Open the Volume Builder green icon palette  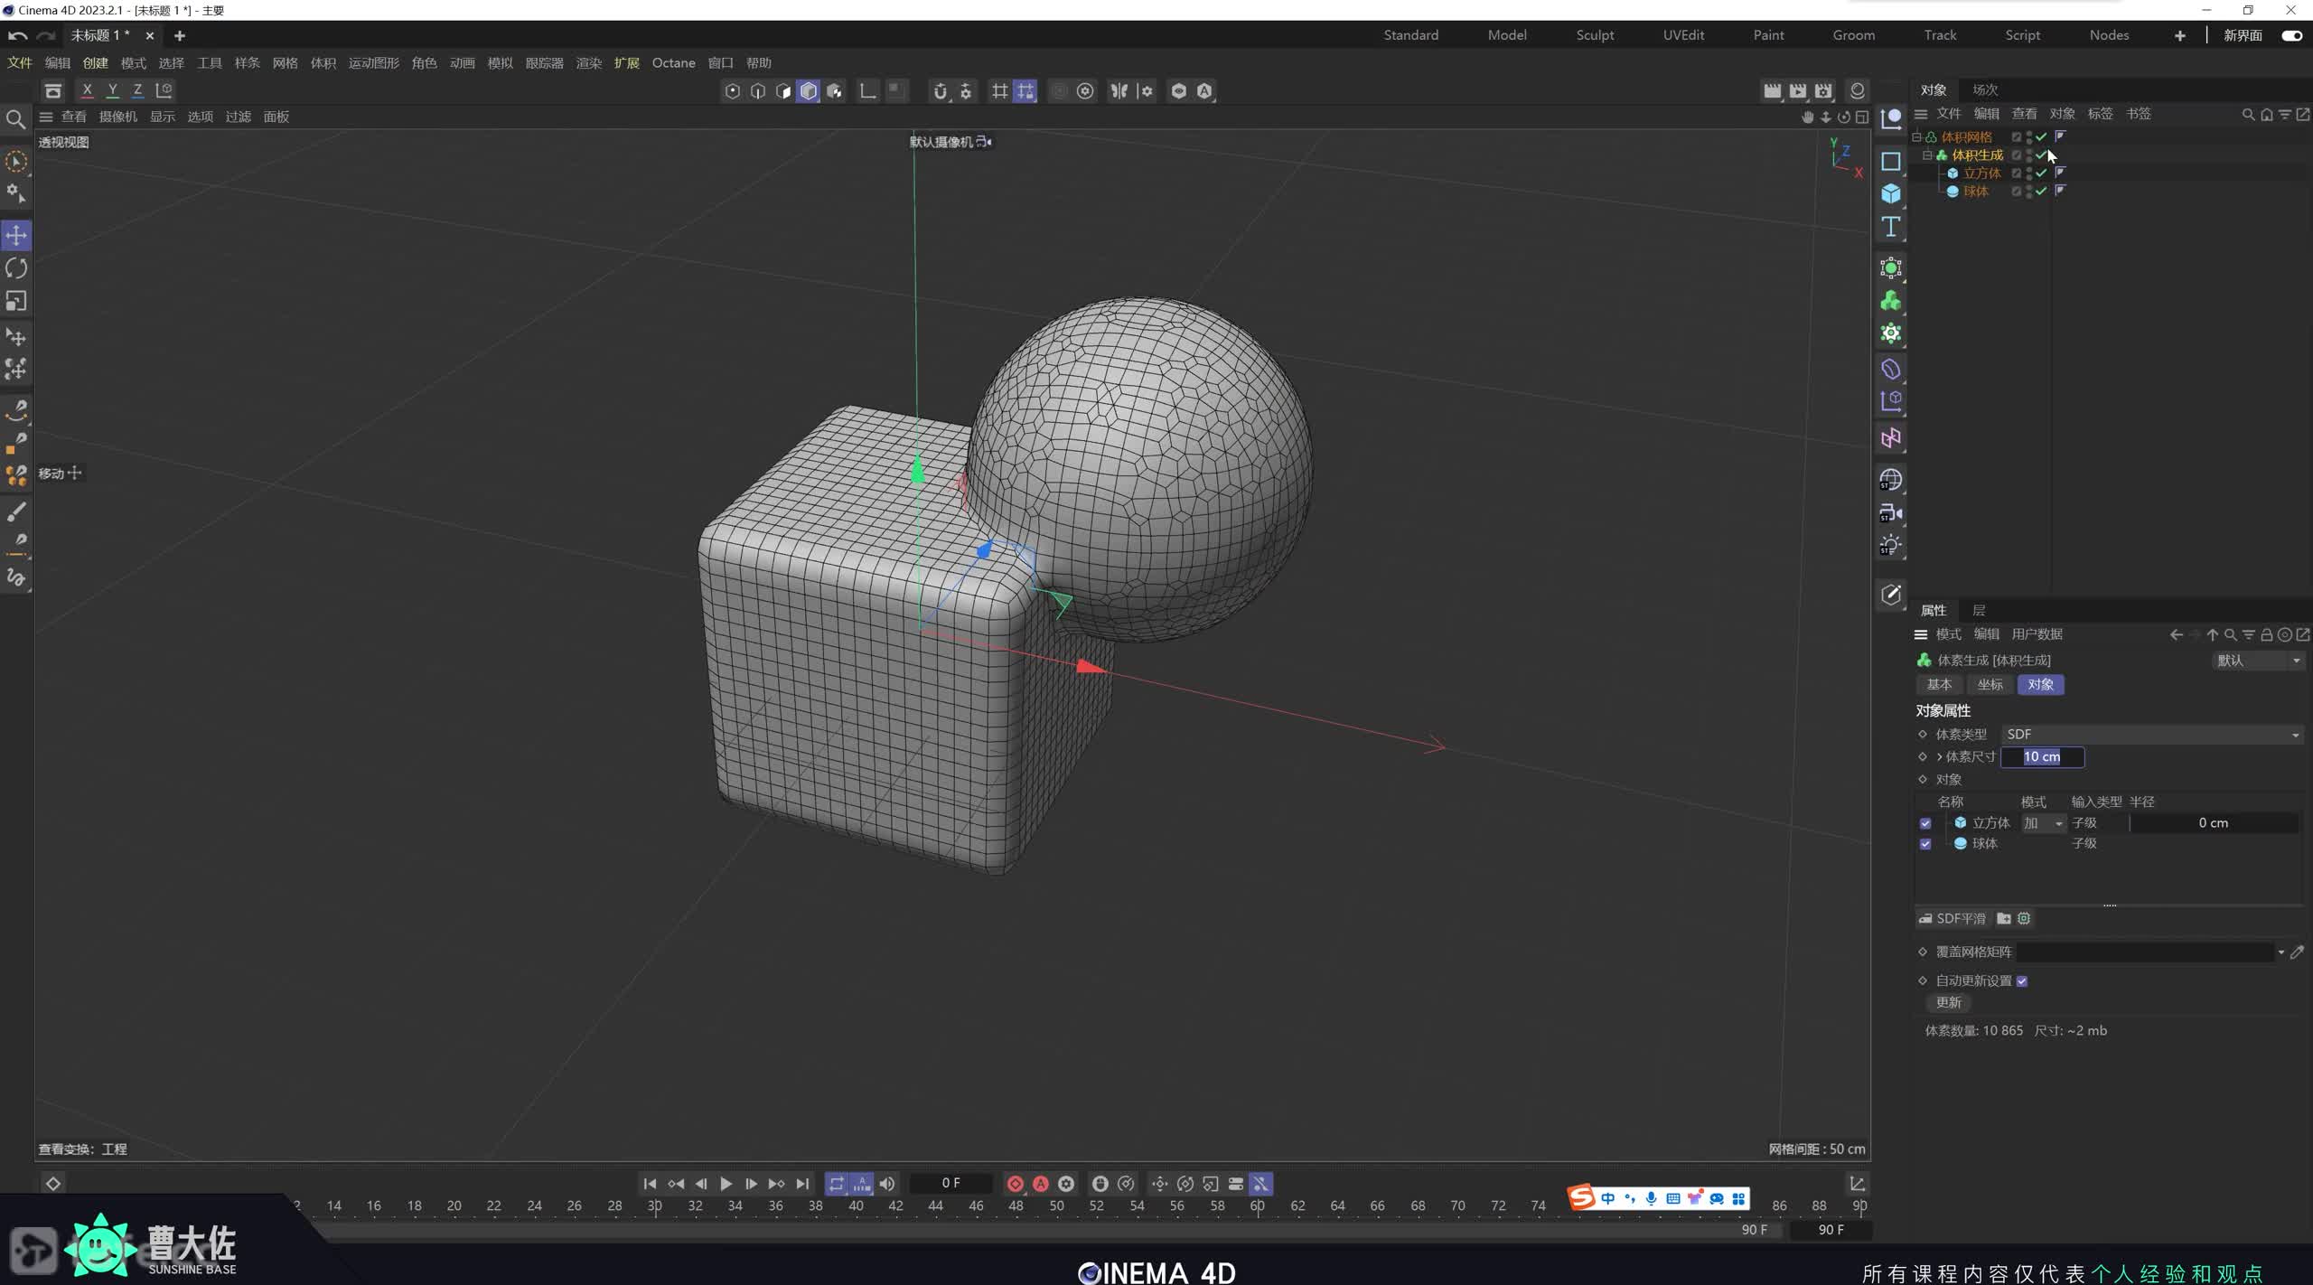(1891, 301)
